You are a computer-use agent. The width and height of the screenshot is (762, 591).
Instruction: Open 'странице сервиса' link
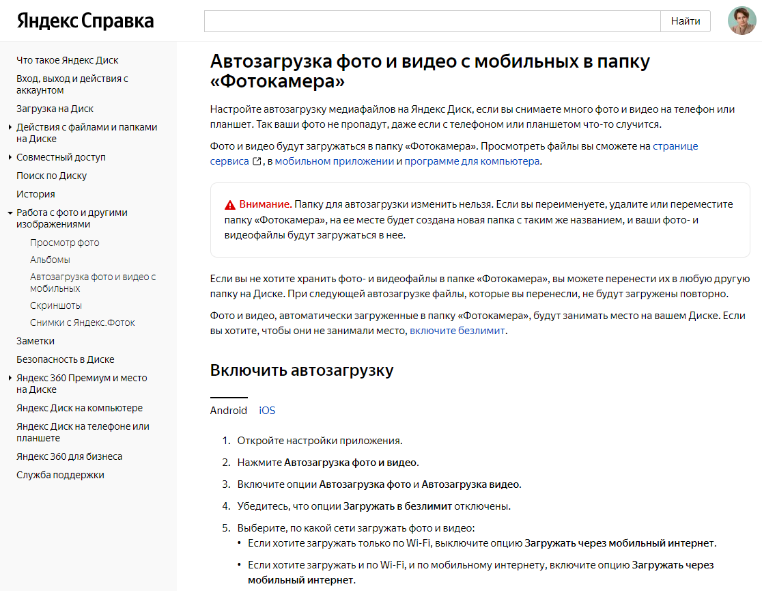point(675,146)
